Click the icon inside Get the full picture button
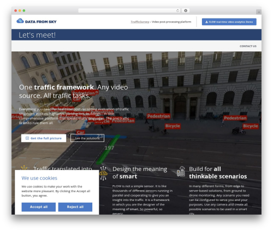This screenshot has width=273, height=231. [27, 138]
